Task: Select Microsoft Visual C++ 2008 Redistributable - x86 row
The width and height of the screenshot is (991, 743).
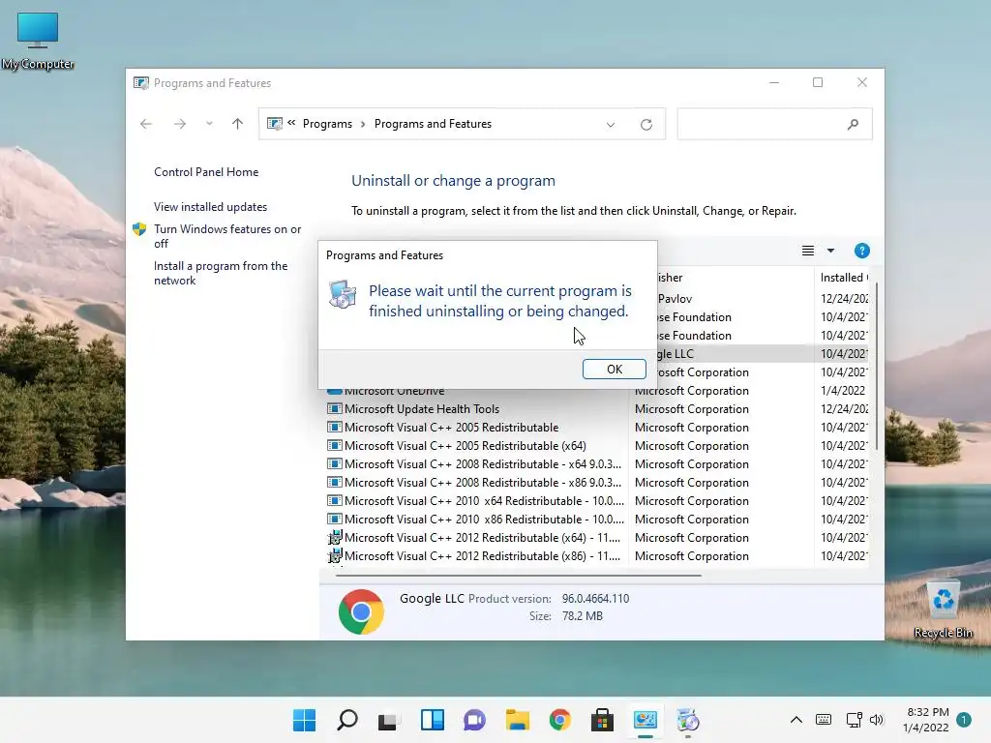Action: tap(597, 482)
